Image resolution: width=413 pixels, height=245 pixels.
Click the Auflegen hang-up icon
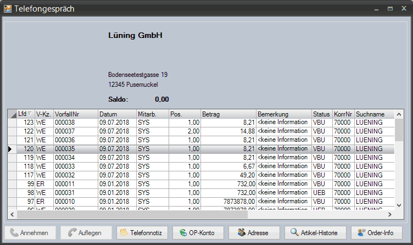71,233
